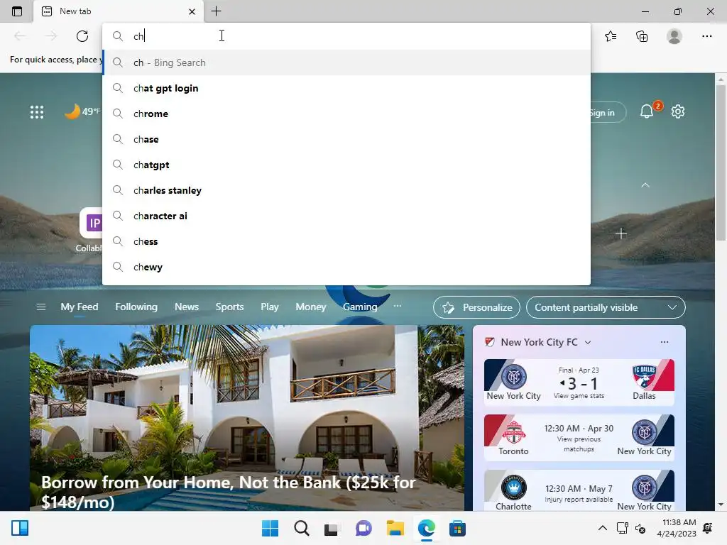Select the 'chess' suggestion

click(x=346, y=241)
